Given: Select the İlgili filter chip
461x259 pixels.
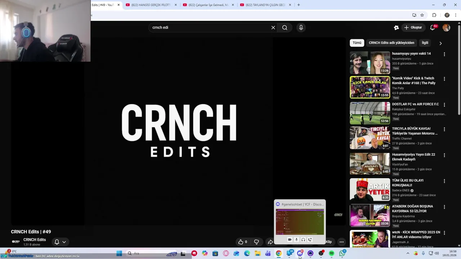Looking at the screenshot, I should tap(425, 43).
